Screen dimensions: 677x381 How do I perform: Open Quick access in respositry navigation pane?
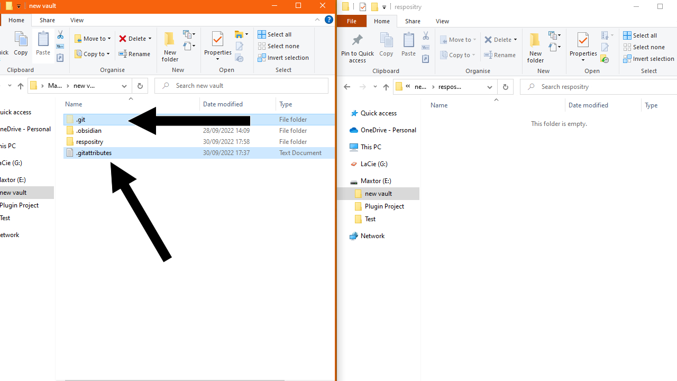378,113
